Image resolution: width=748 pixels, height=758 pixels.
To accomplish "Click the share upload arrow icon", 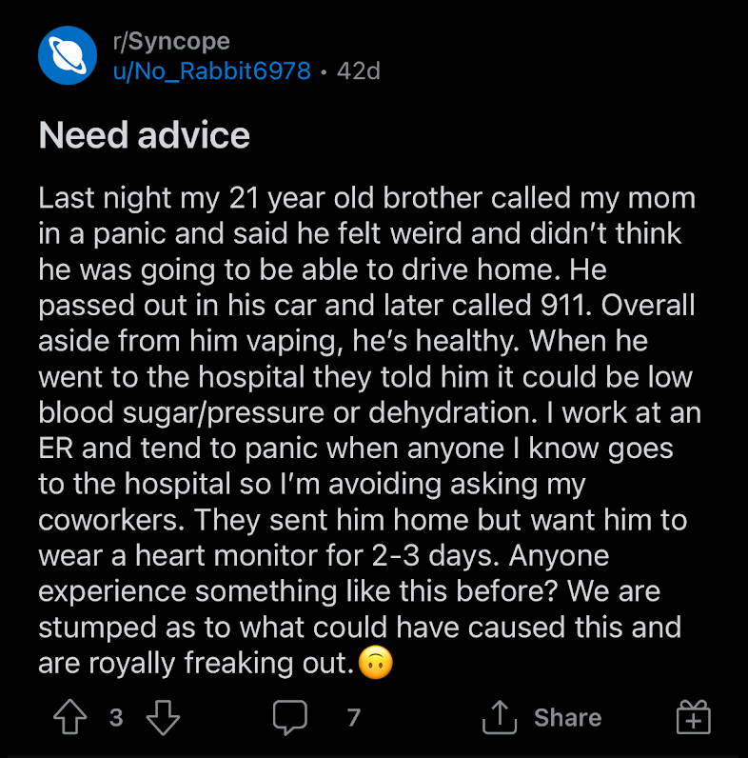I will [x=500, y=717].
